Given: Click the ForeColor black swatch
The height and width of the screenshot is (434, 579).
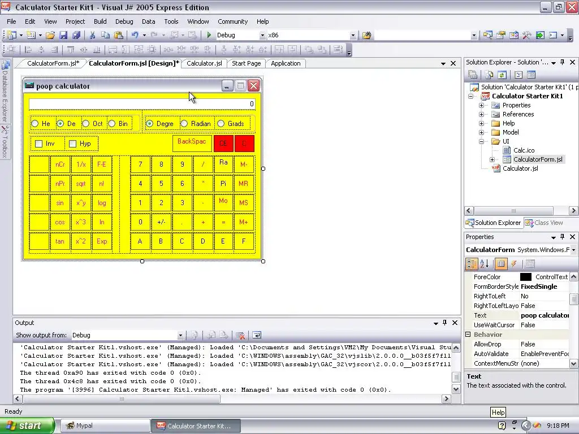Looking at the screenshot, I should point(525,277).
